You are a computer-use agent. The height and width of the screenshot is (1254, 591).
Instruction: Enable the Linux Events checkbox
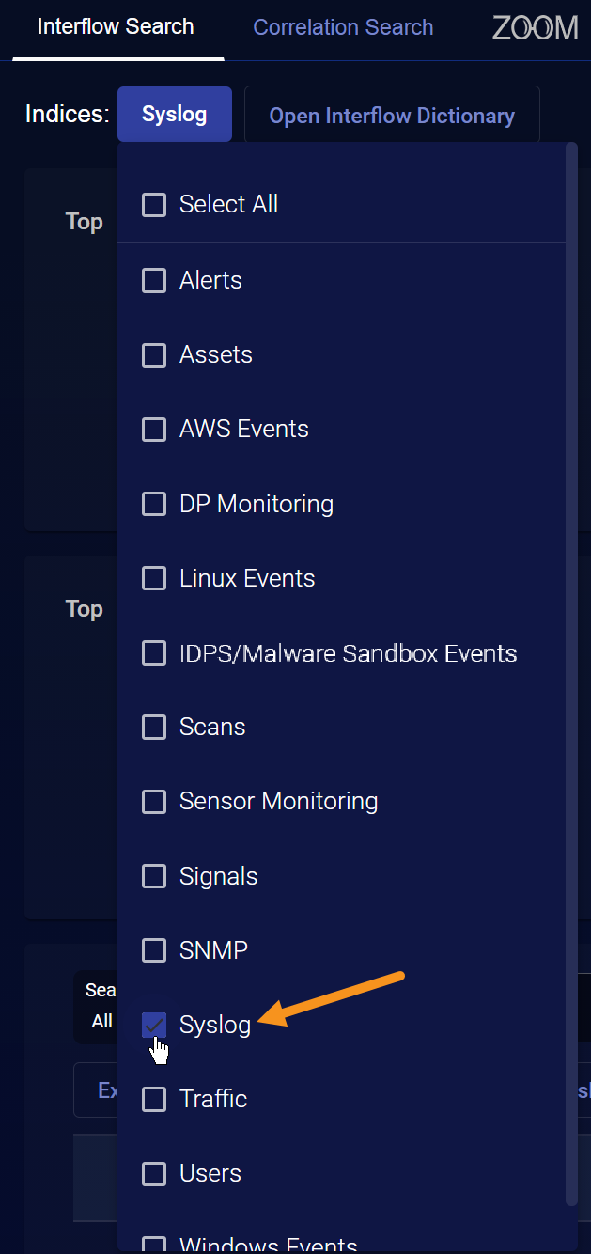tap(154, 578)
